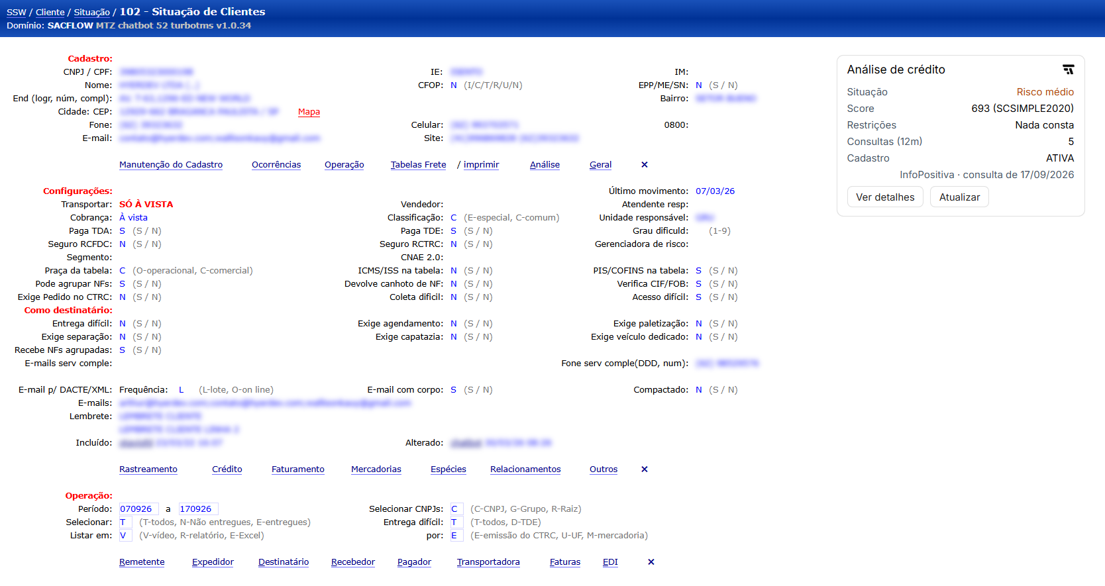1105x586 pixels.
Task: Open the Mapa link
Action: tap(309, 112)
